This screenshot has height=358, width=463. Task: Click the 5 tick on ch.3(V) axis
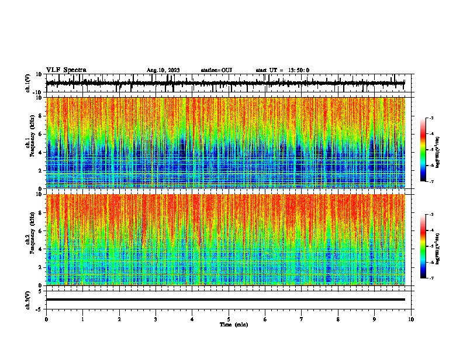41,291
